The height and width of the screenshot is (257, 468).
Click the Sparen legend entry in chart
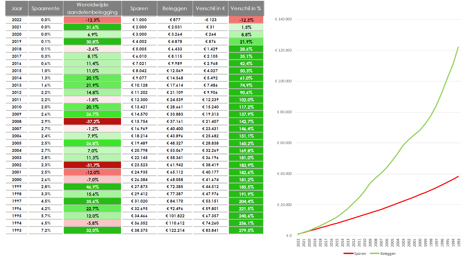(355, 254)
